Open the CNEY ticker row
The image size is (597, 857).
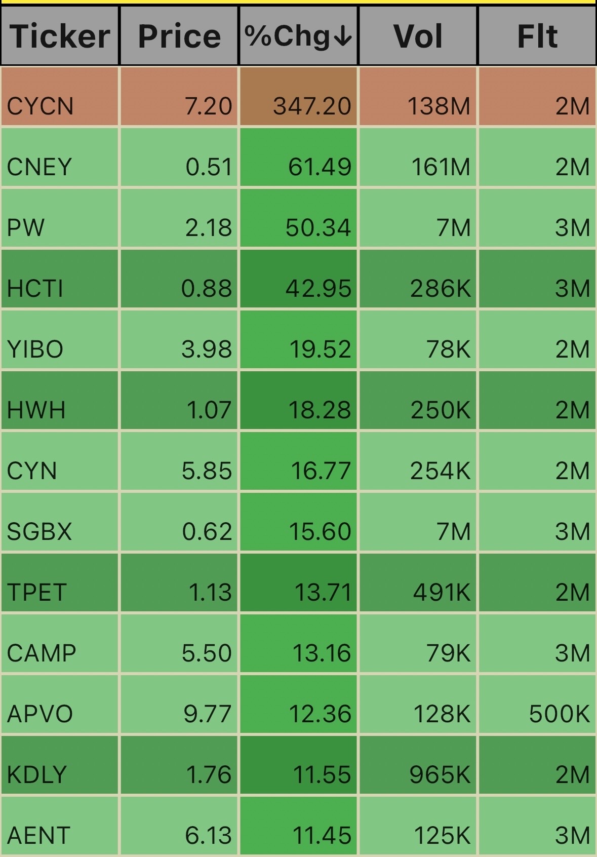(x=298, y=157)
